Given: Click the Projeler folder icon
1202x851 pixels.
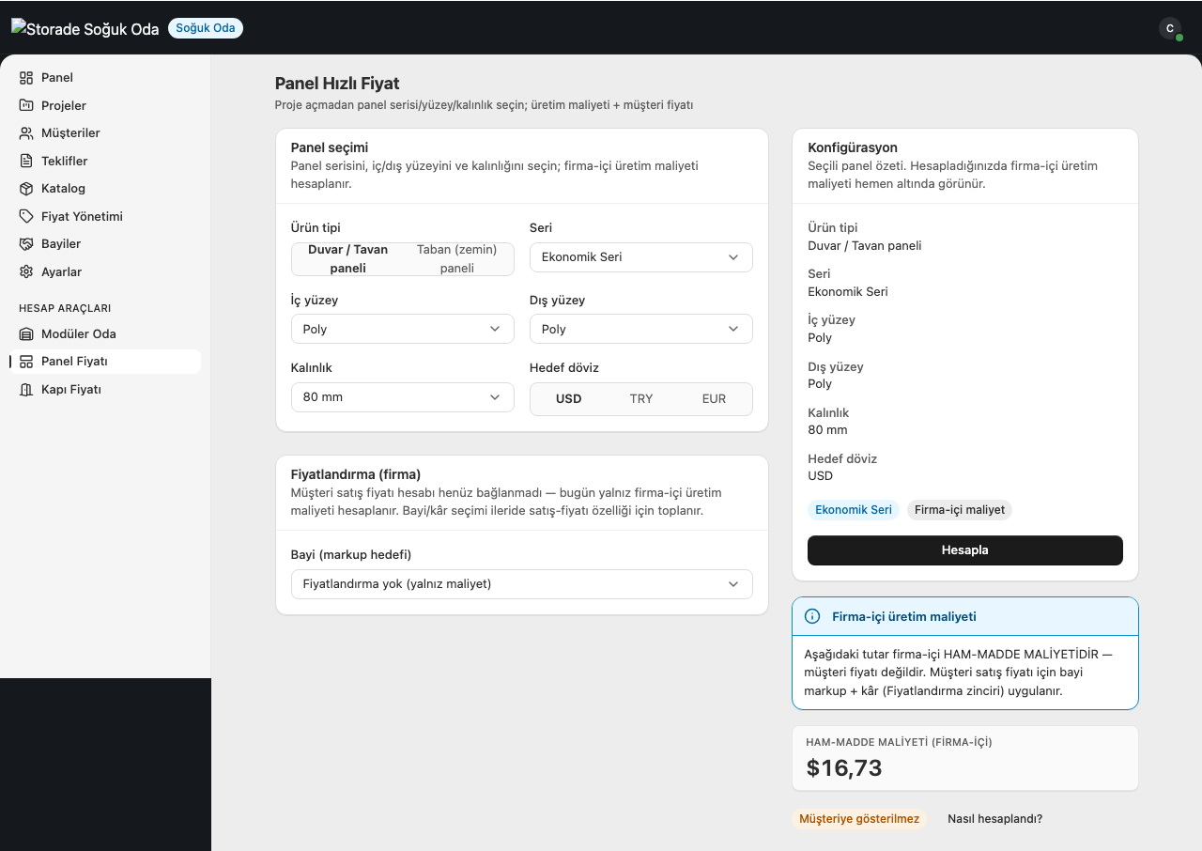Looking at the screenshot, I should click(x=26, y=105).
